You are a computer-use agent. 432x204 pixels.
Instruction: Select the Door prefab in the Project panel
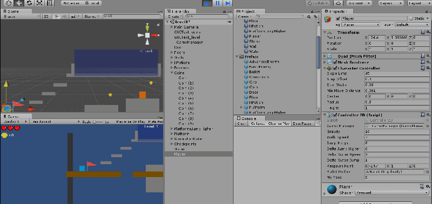tap(253, 92)
